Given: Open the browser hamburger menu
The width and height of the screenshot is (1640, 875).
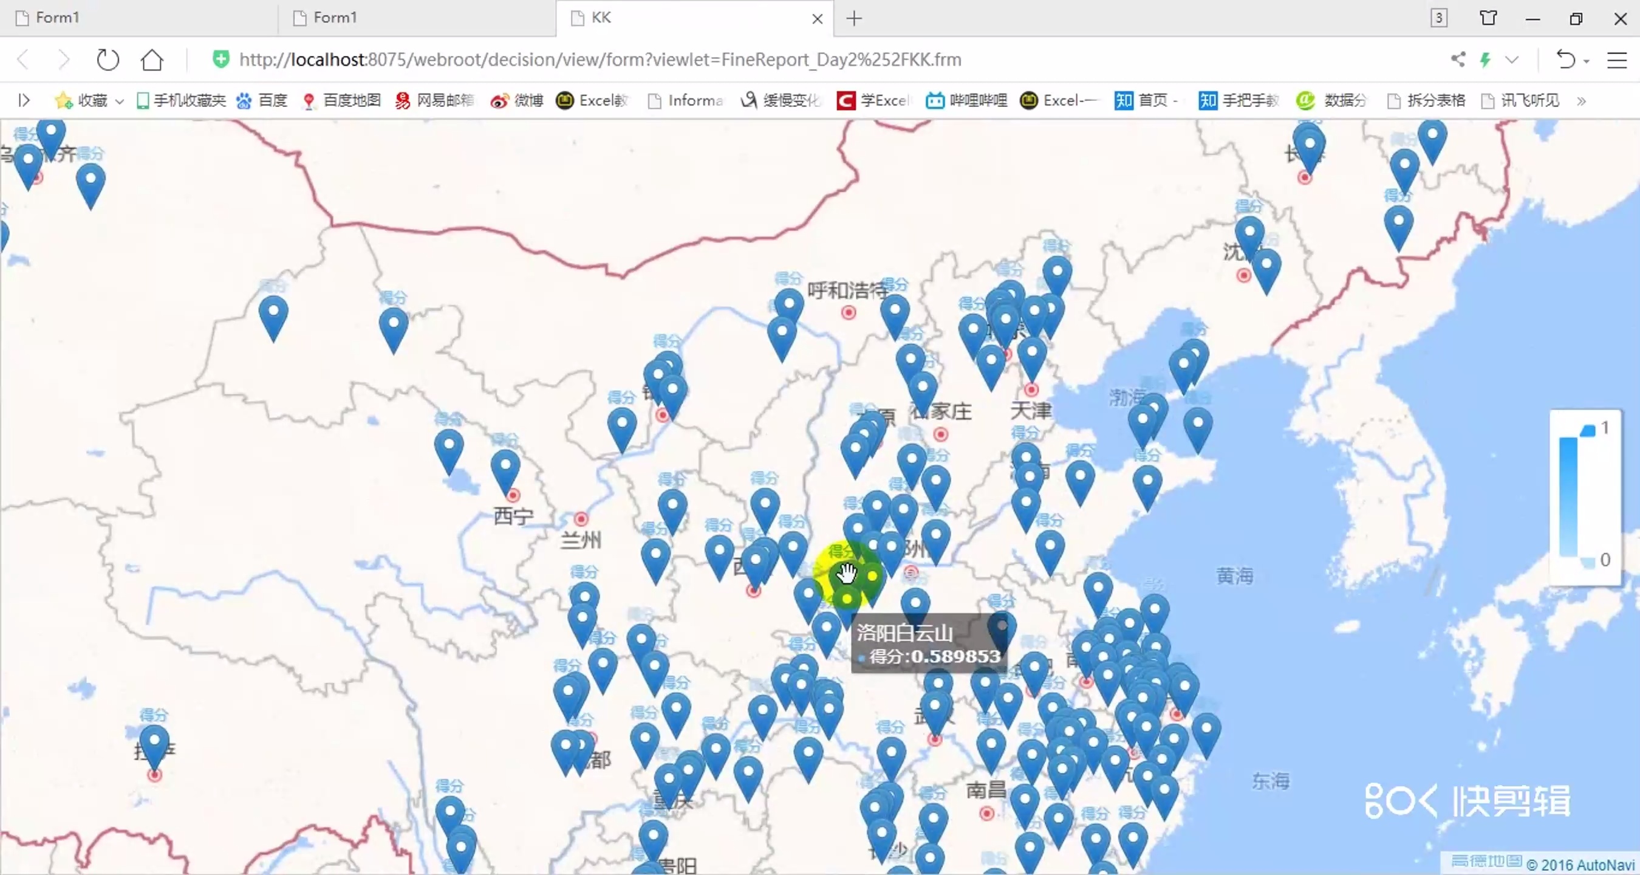Looking at the screenshot, I should [1617, 59].
